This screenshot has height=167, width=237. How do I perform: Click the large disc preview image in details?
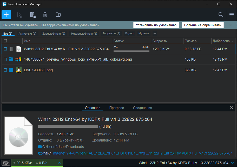click(x=18, y=136)
